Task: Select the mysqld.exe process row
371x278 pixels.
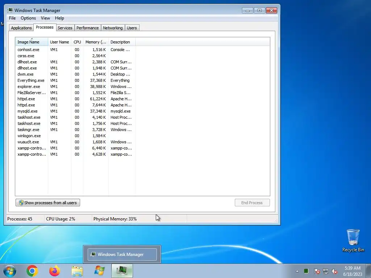Action: [x=75, y=111]
